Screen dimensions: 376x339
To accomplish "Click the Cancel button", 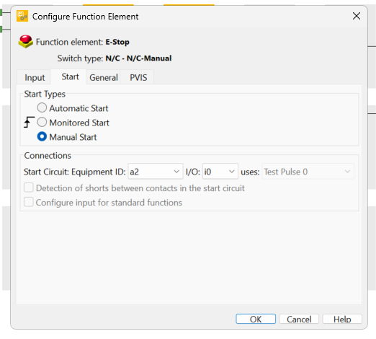I will click(x=299, y=319).
